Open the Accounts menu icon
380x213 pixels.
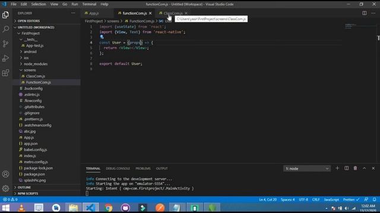(x=5, y=174)
